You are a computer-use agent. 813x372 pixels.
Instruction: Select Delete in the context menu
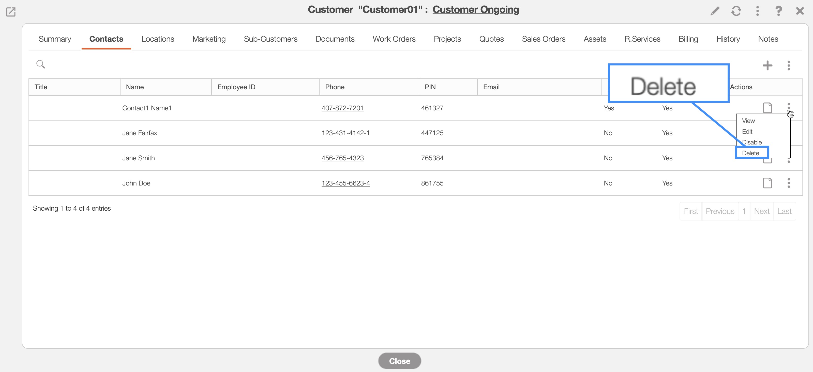point(750,153)
